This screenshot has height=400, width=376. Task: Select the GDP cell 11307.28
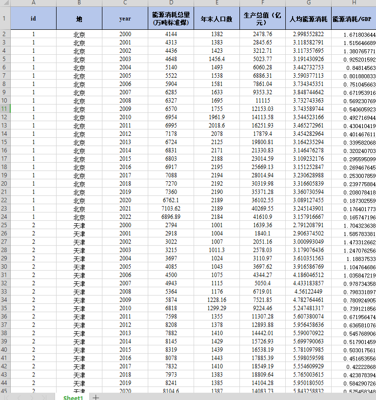263,316
